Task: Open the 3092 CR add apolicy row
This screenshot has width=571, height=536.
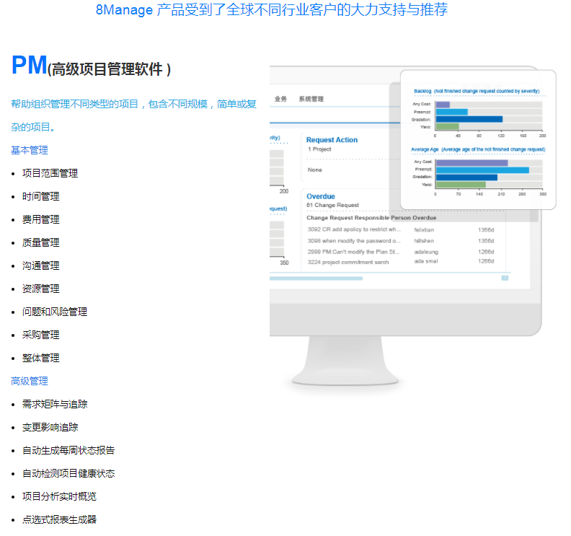Action: tap(401, 229)
